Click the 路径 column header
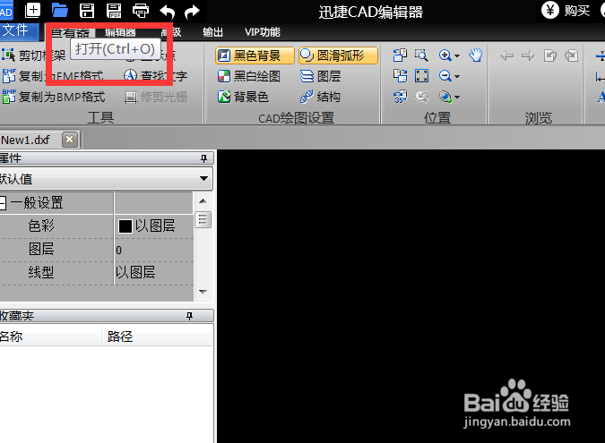 point(157,337)
